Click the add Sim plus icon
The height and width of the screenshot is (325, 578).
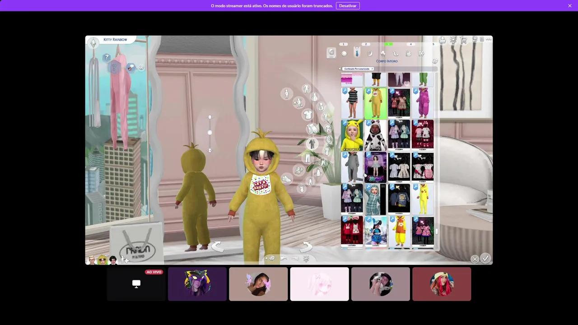(124, 260)
